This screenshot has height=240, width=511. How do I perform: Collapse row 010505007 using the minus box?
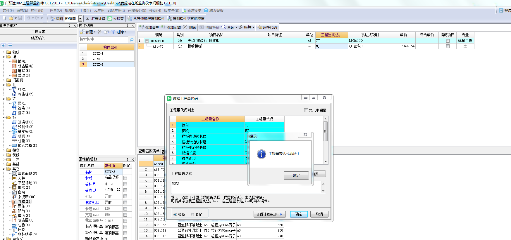pyautogui.click(x=147, y=41)
